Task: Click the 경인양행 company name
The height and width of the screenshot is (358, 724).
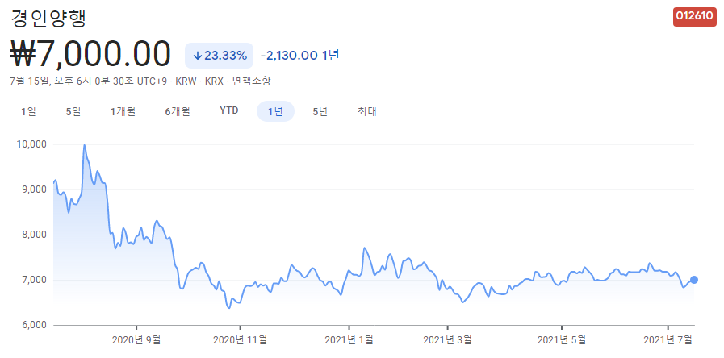Action: 48,18
